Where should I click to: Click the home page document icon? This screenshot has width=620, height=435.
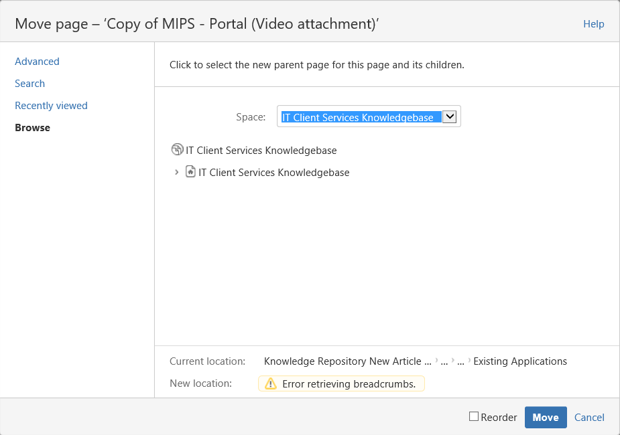[190, 172]
